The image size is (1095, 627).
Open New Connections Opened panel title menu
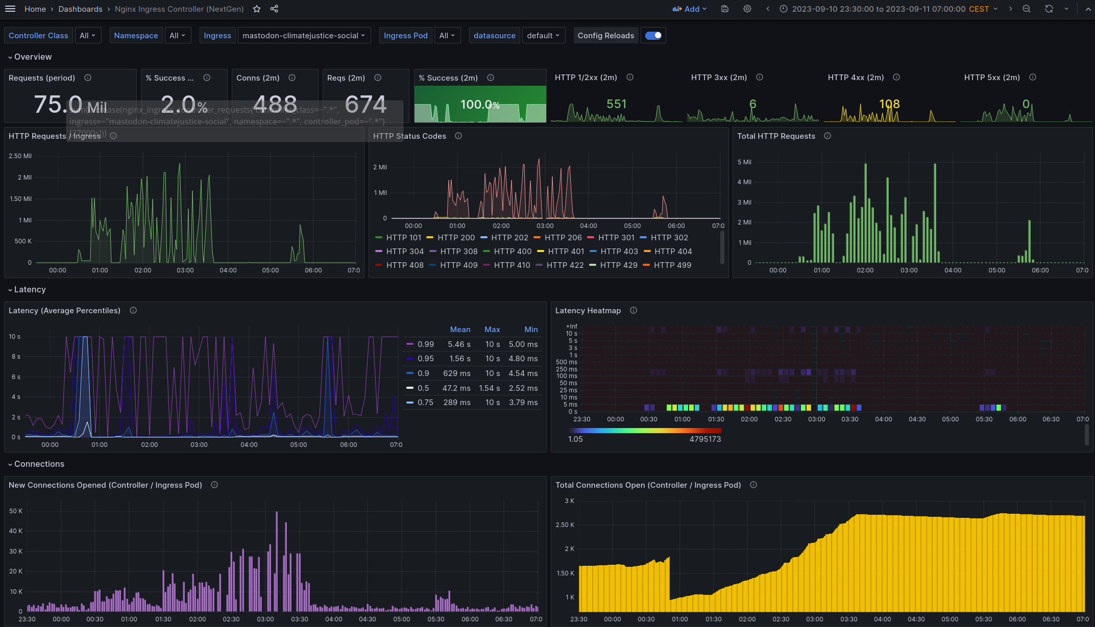coord(105,485)
